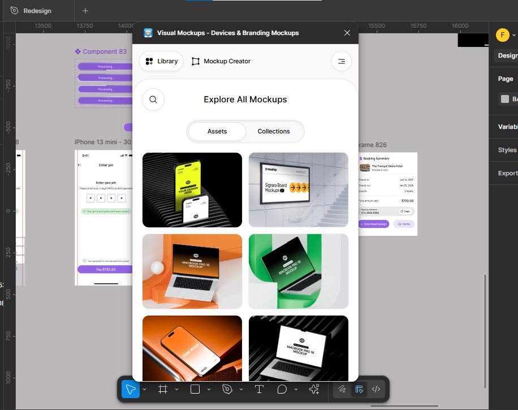This screenshot has height=410, width=518.
Task: Click the back arrow in Enter pin screen
Action: [79, 165]
